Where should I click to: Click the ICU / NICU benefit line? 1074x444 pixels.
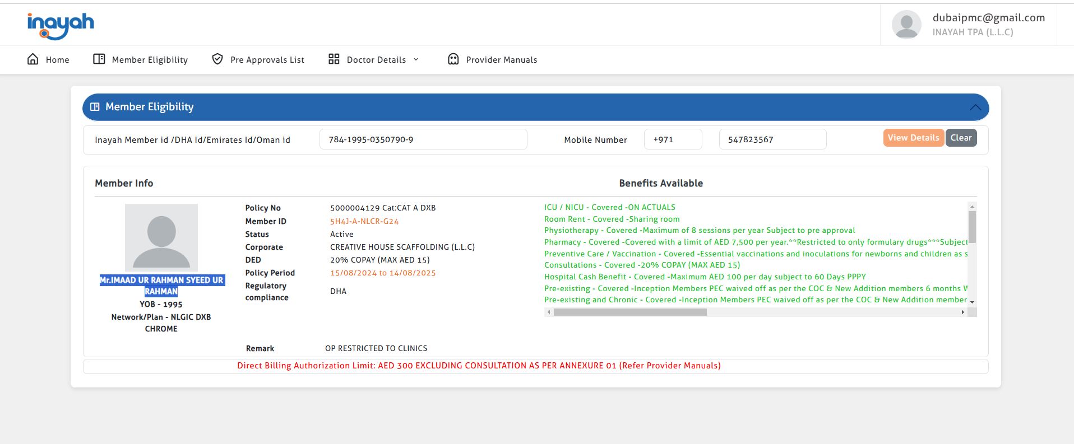click(x=610, y=207)
